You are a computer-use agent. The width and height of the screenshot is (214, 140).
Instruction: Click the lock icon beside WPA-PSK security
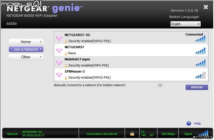[x=66, y=65]
